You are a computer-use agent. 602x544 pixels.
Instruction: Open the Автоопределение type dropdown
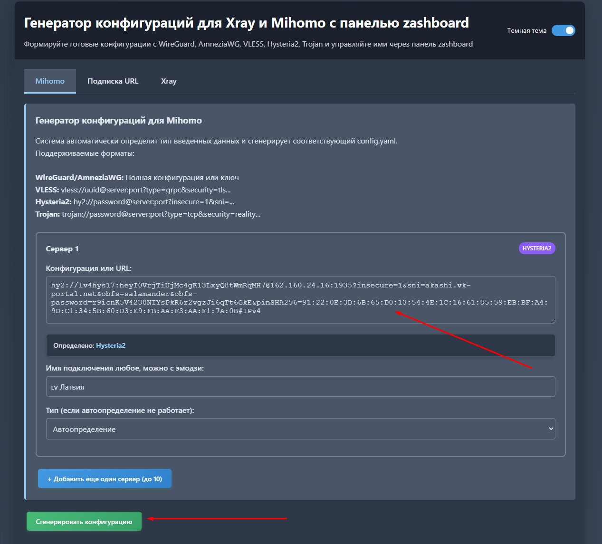click(x=300, y=429)
